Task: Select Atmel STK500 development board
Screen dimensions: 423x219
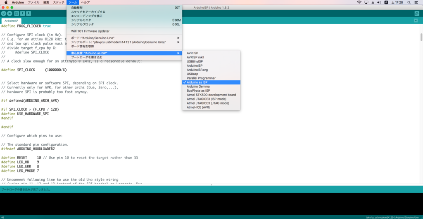Action: click(x=211, y=95)
